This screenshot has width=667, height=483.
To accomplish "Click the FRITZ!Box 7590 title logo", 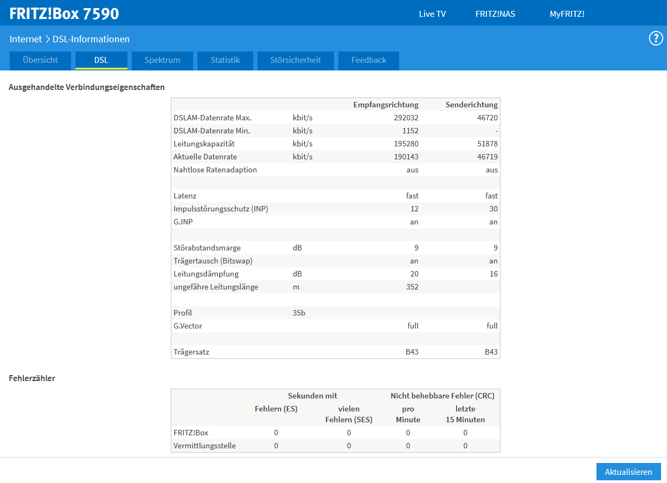I will [64, 14].
